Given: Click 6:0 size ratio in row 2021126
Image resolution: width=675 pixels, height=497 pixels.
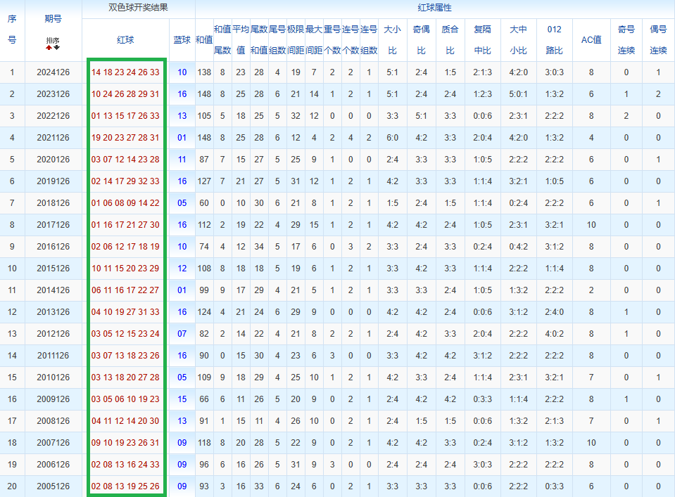Looking at the screenshot, I should pos(392,138).
